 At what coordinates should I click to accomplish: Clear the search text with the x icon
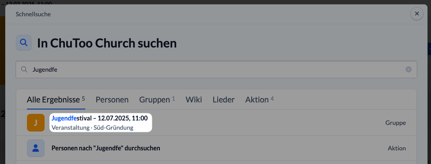tap(408, 69)
